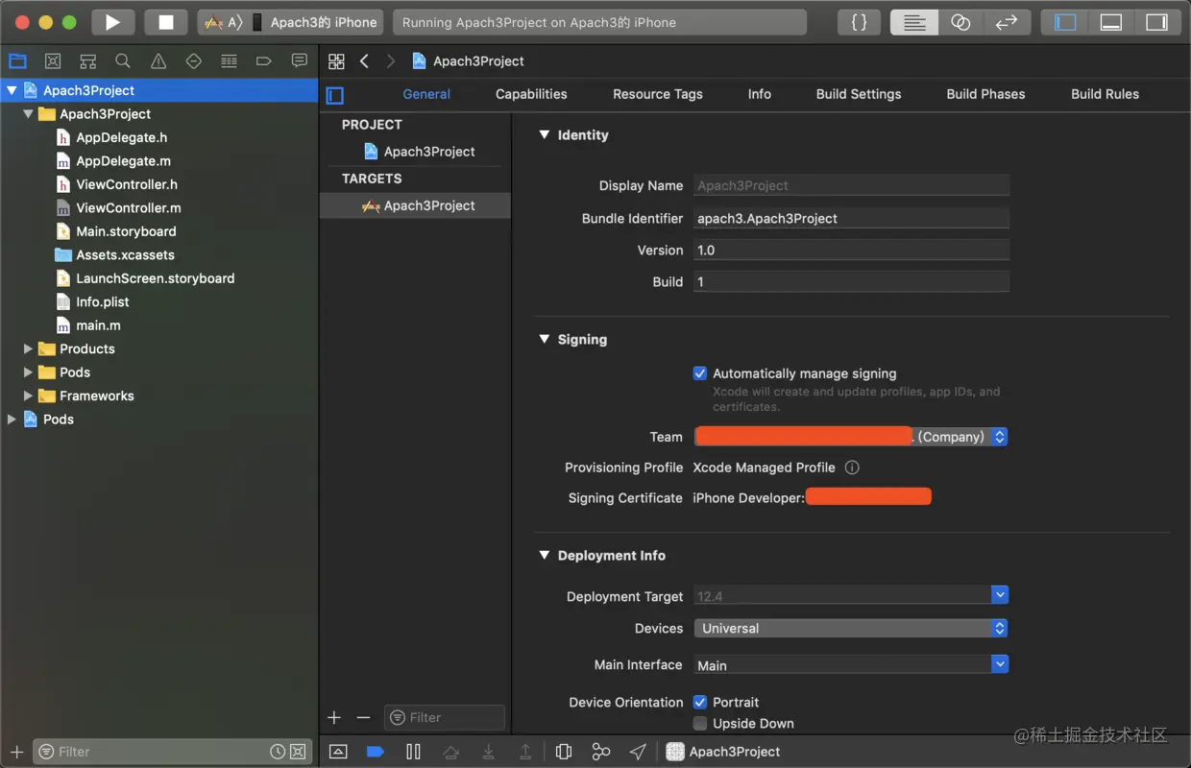Click the Run (play) button
1191x768 pixels.
coord(112,22)
